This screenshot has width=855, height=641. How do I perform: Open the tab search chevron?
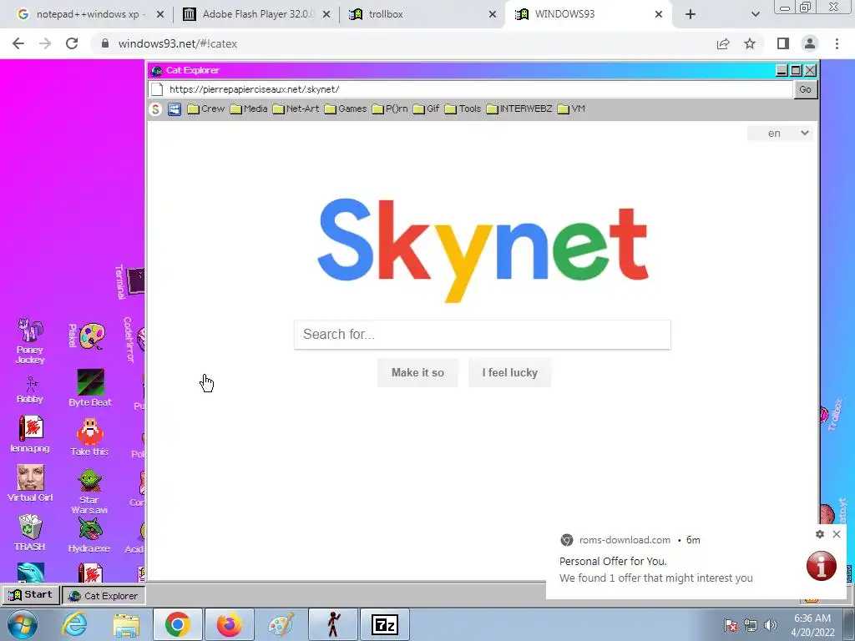tap(755, 14)
